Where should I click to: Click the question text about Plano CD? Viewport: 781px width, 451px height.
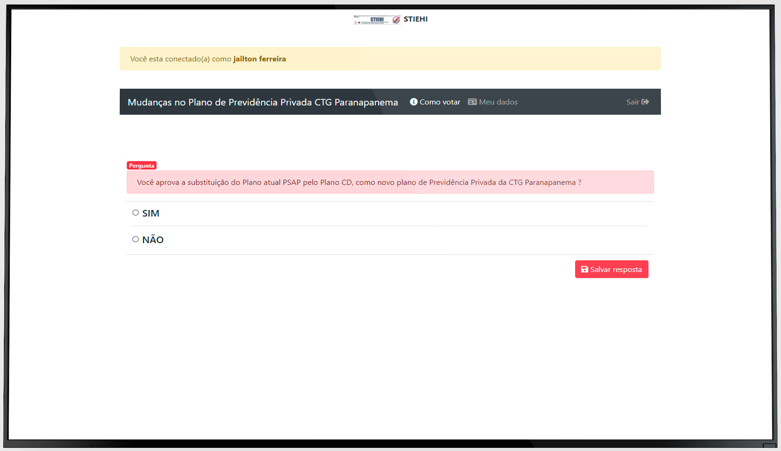(359, 182)
